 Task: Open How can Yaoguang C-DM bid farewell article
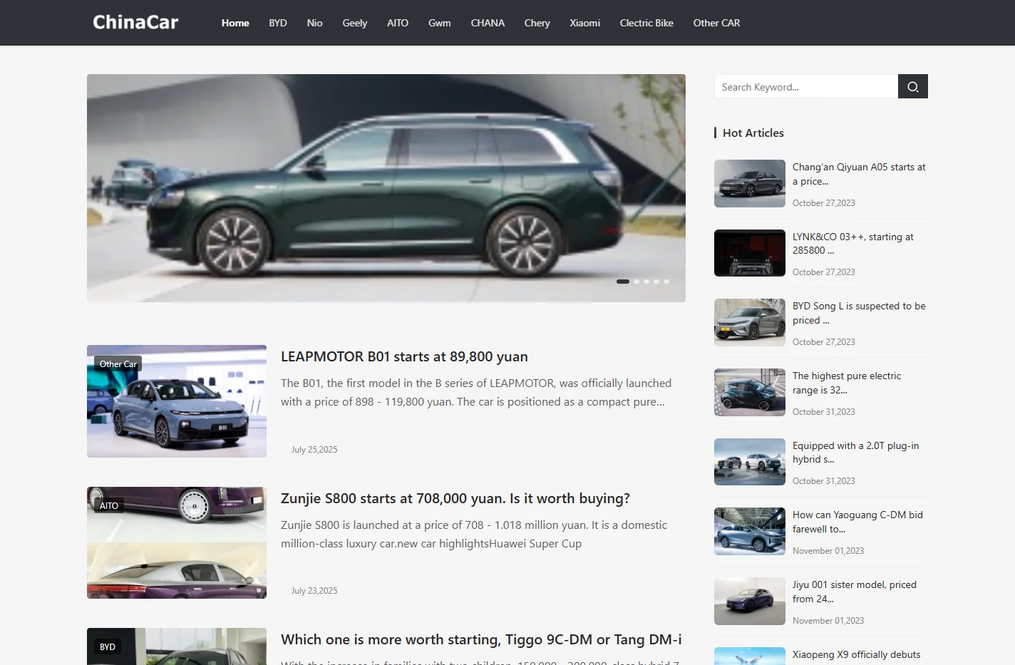point(857,522)
